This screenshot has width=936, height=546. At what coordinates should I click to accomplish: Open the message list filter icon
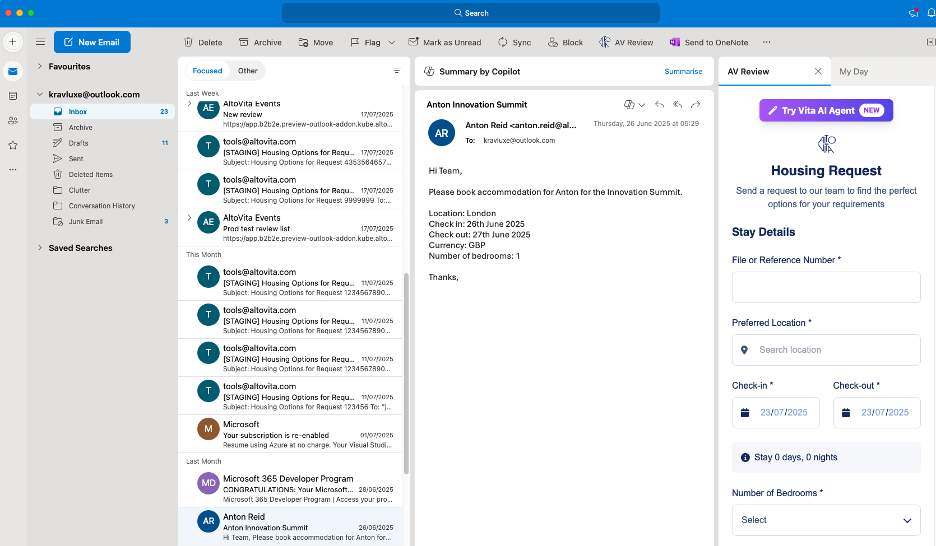397,71
